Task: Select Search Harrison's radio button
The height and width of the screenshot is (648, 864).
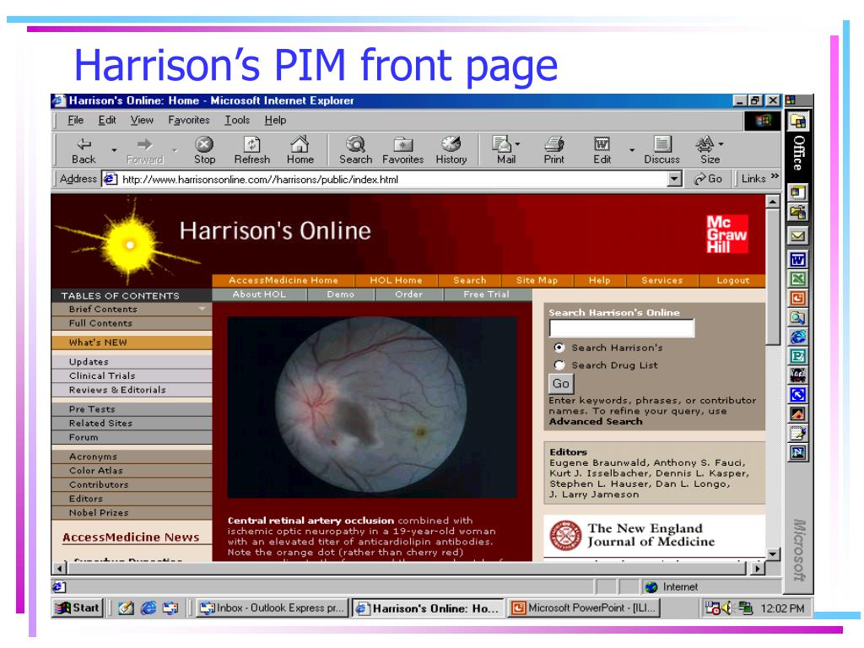Action: [559, 348]
